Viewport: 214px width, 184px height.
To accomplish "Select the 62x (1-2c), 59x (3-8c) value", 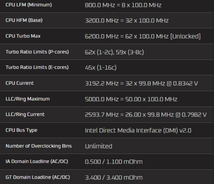I will pyautogui.click(x=114, y=52).
